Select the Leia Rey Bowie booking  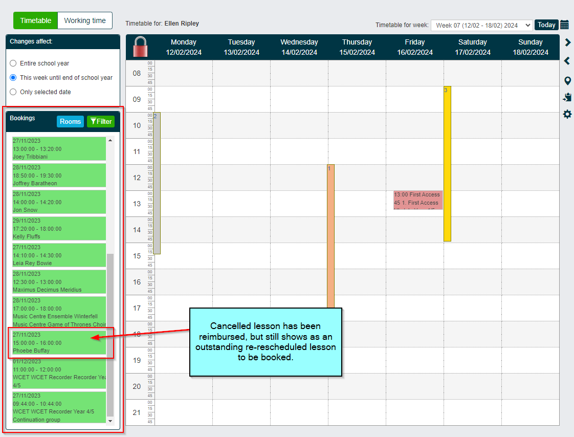59,255
